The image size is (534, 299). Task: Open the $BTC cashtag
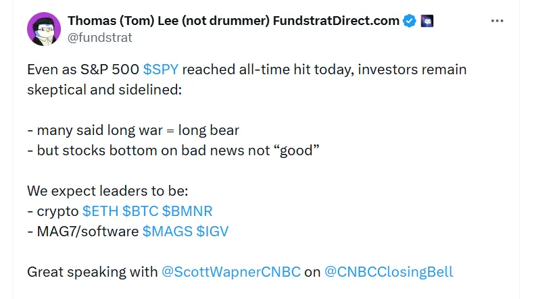(140, 211)
